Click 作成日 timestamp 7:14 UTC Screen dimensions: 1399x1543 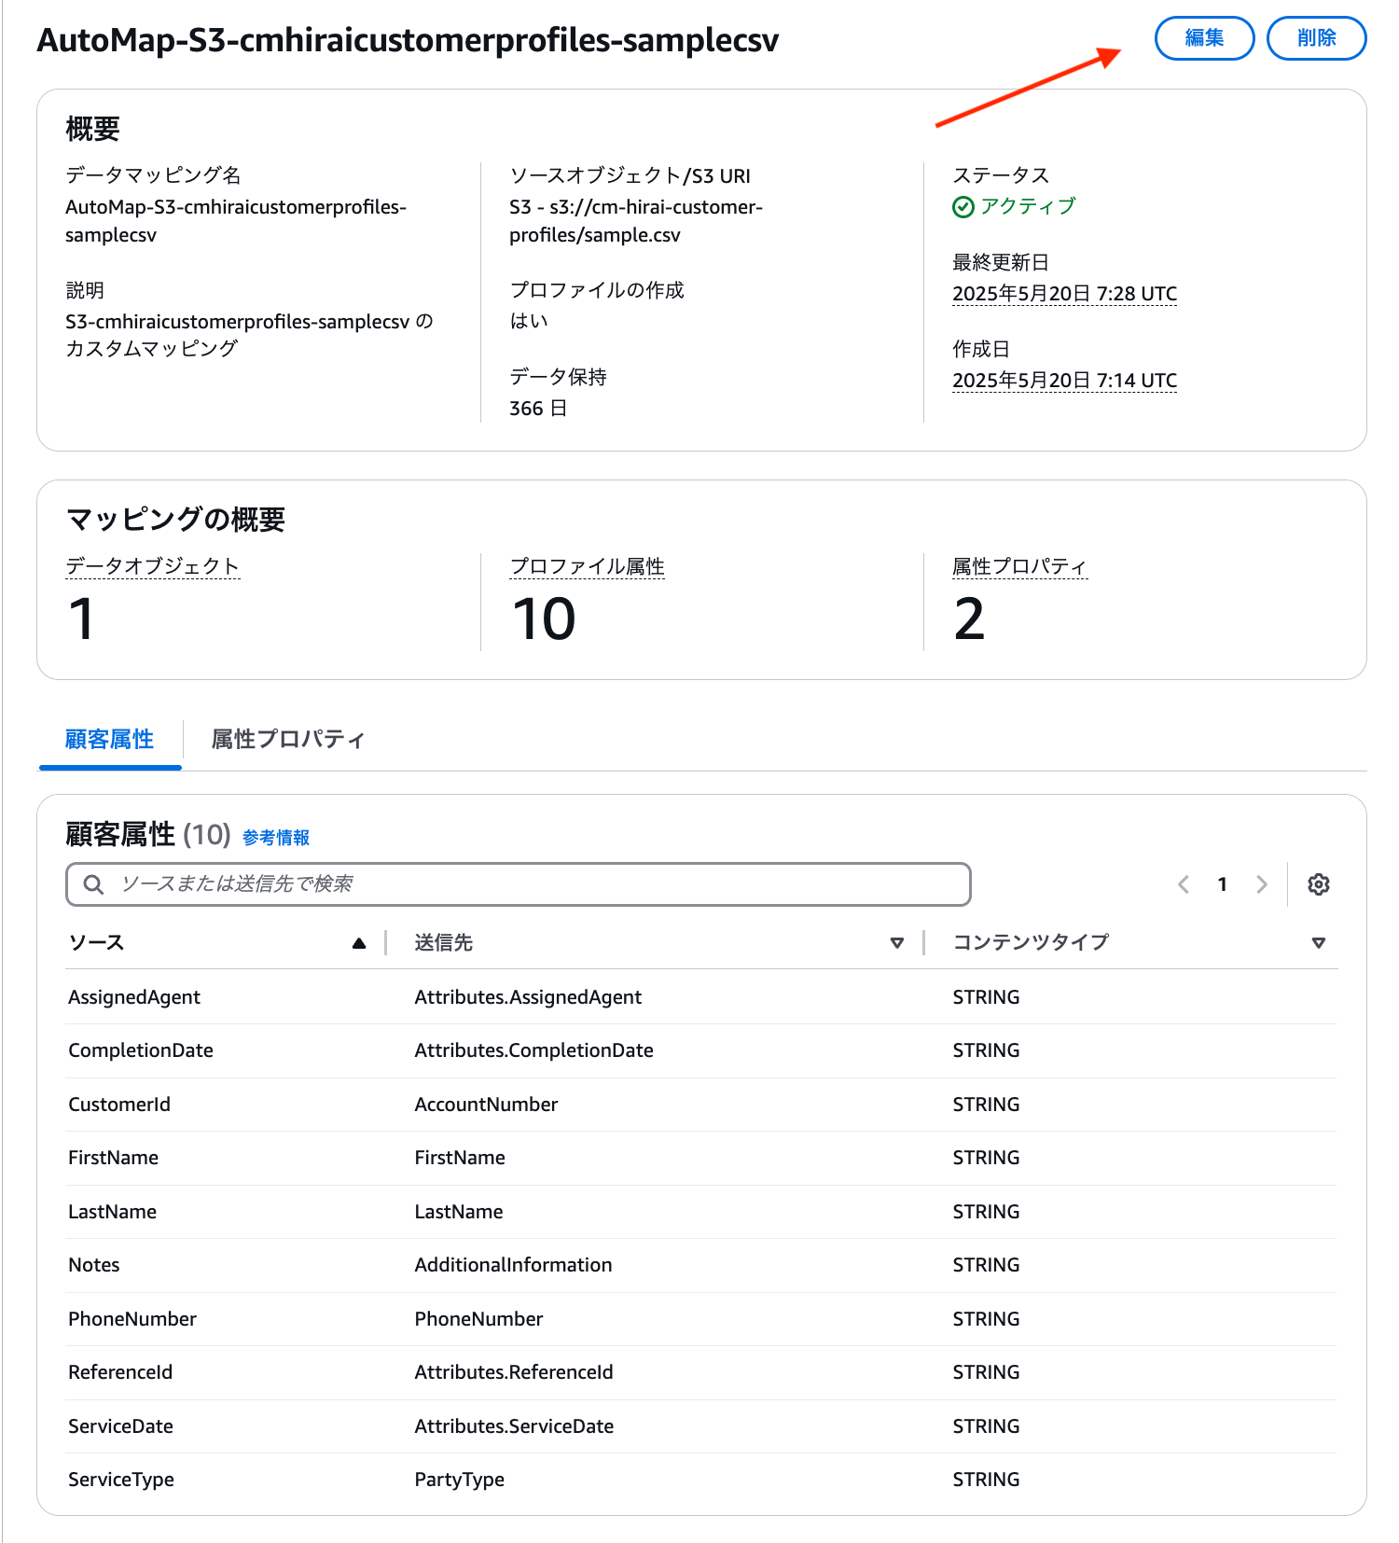pos(1064,381)
